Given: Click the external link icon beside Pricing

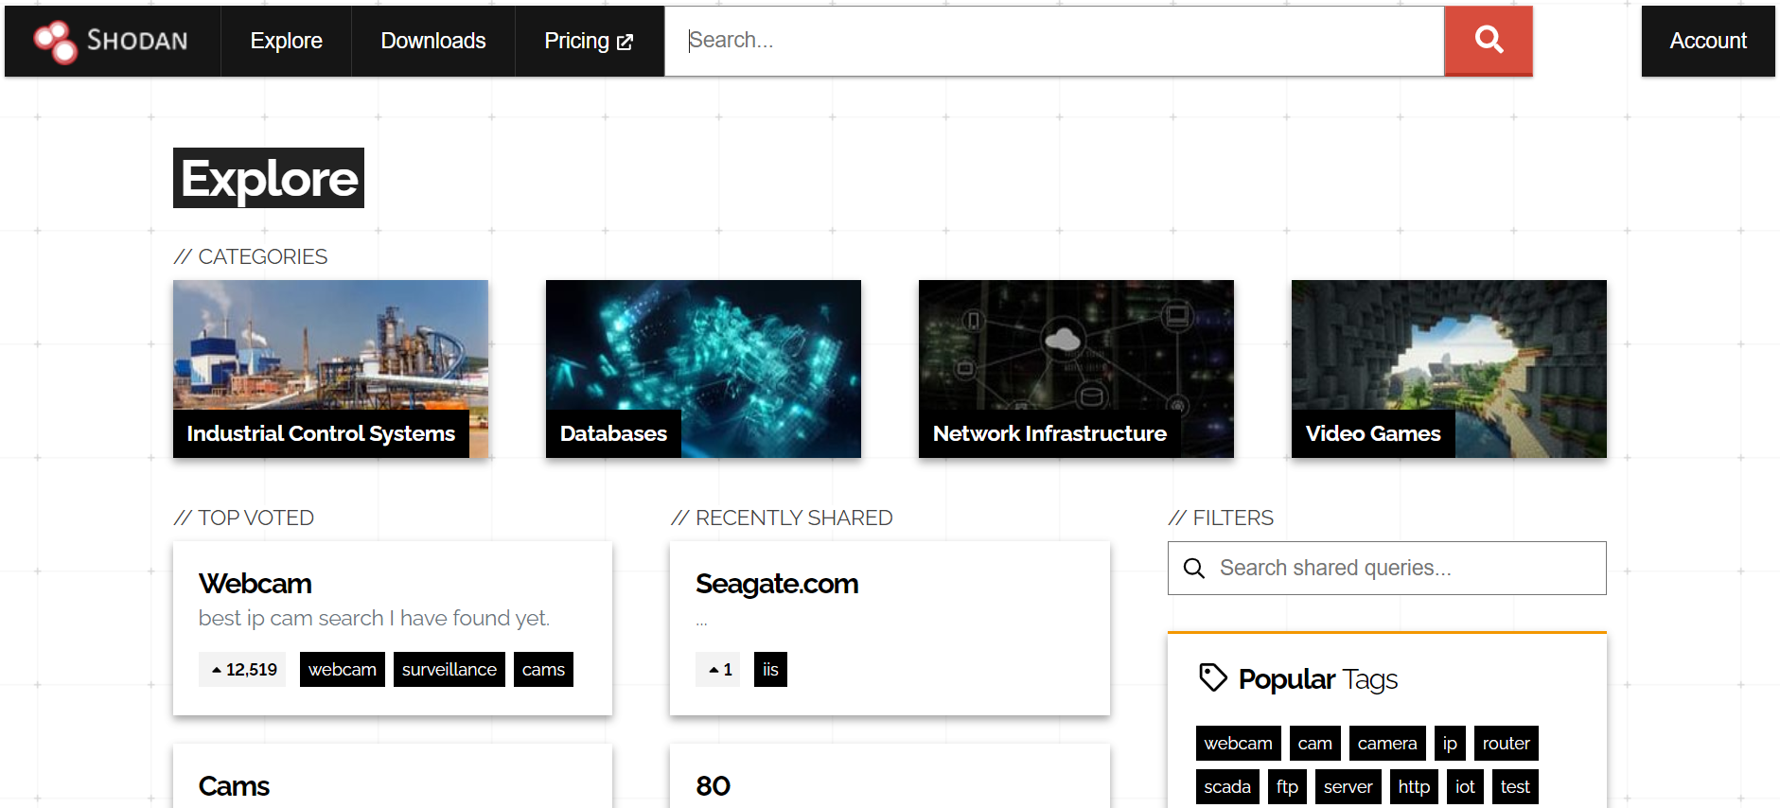Looking at the screenshot, I should (x=625, y=42).
